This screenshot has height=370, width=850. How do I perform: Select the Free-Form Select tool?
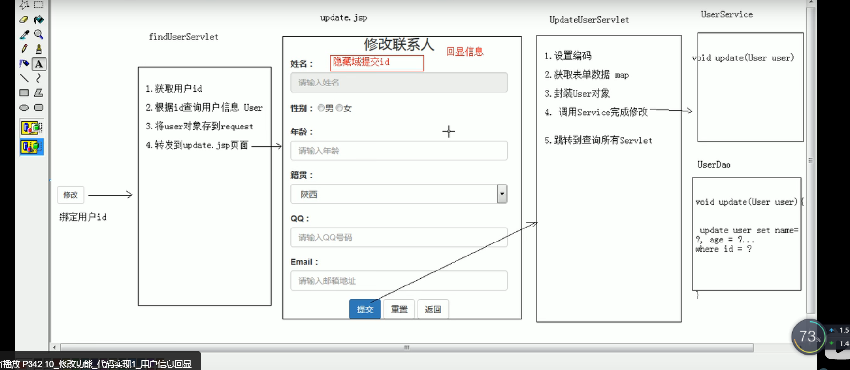click(24, 5)
